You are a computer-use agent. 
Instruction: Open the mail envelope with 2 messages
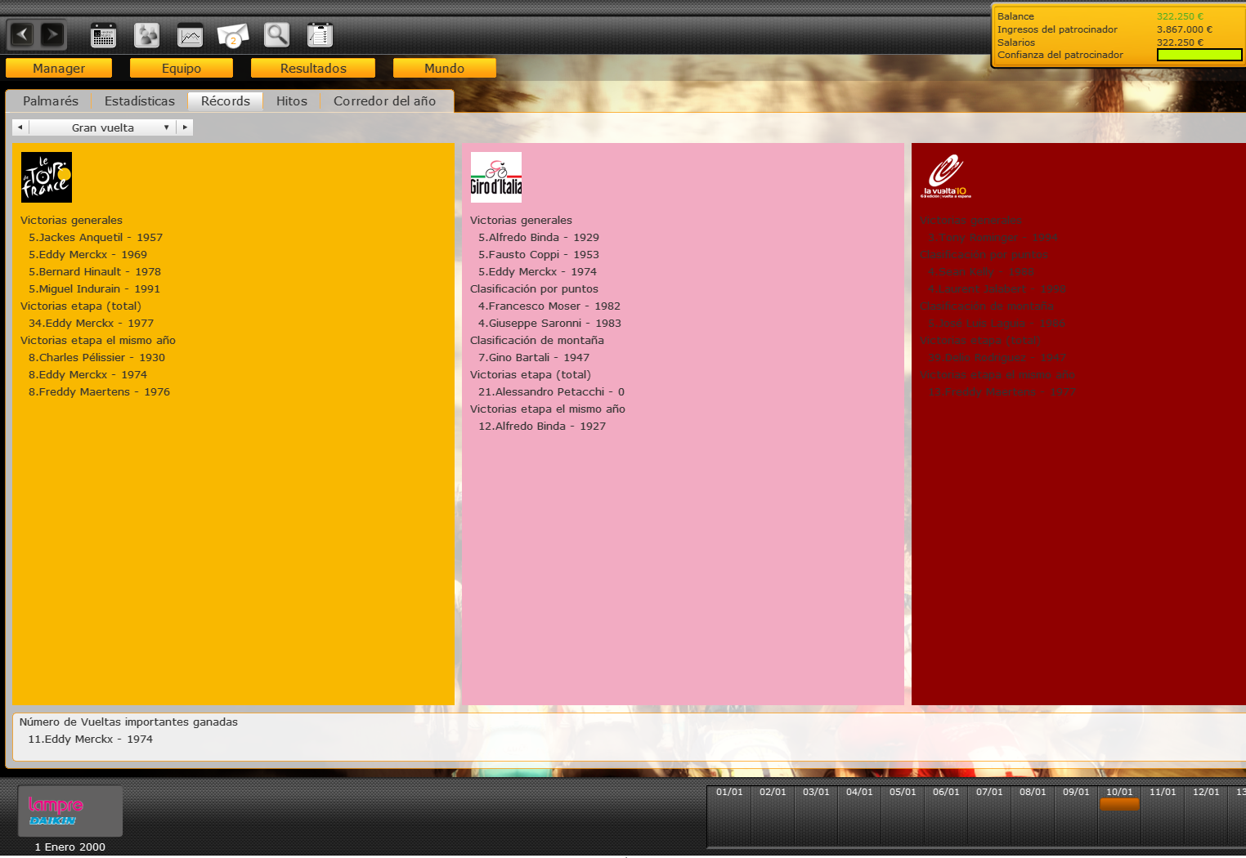(233, 35)
